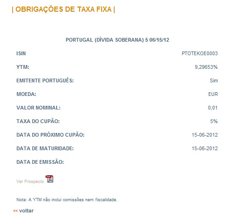Go back via the voltar link
This screenshot has width=251, height=219.
(26, 211)
